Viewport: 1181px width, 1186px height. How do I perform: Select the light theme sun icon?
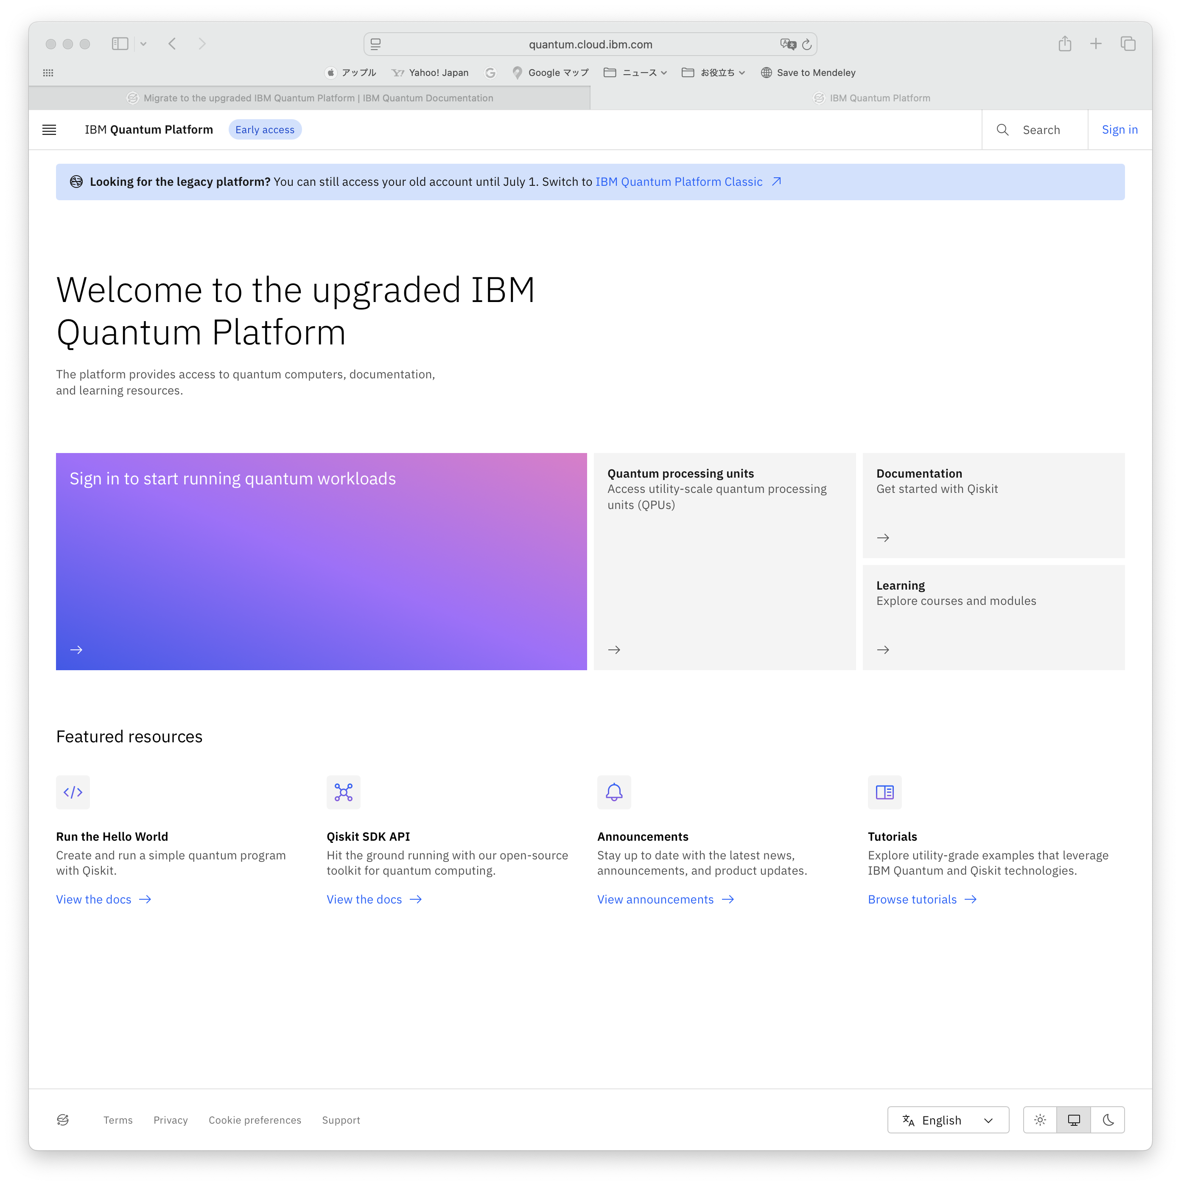[1040, 1120]
